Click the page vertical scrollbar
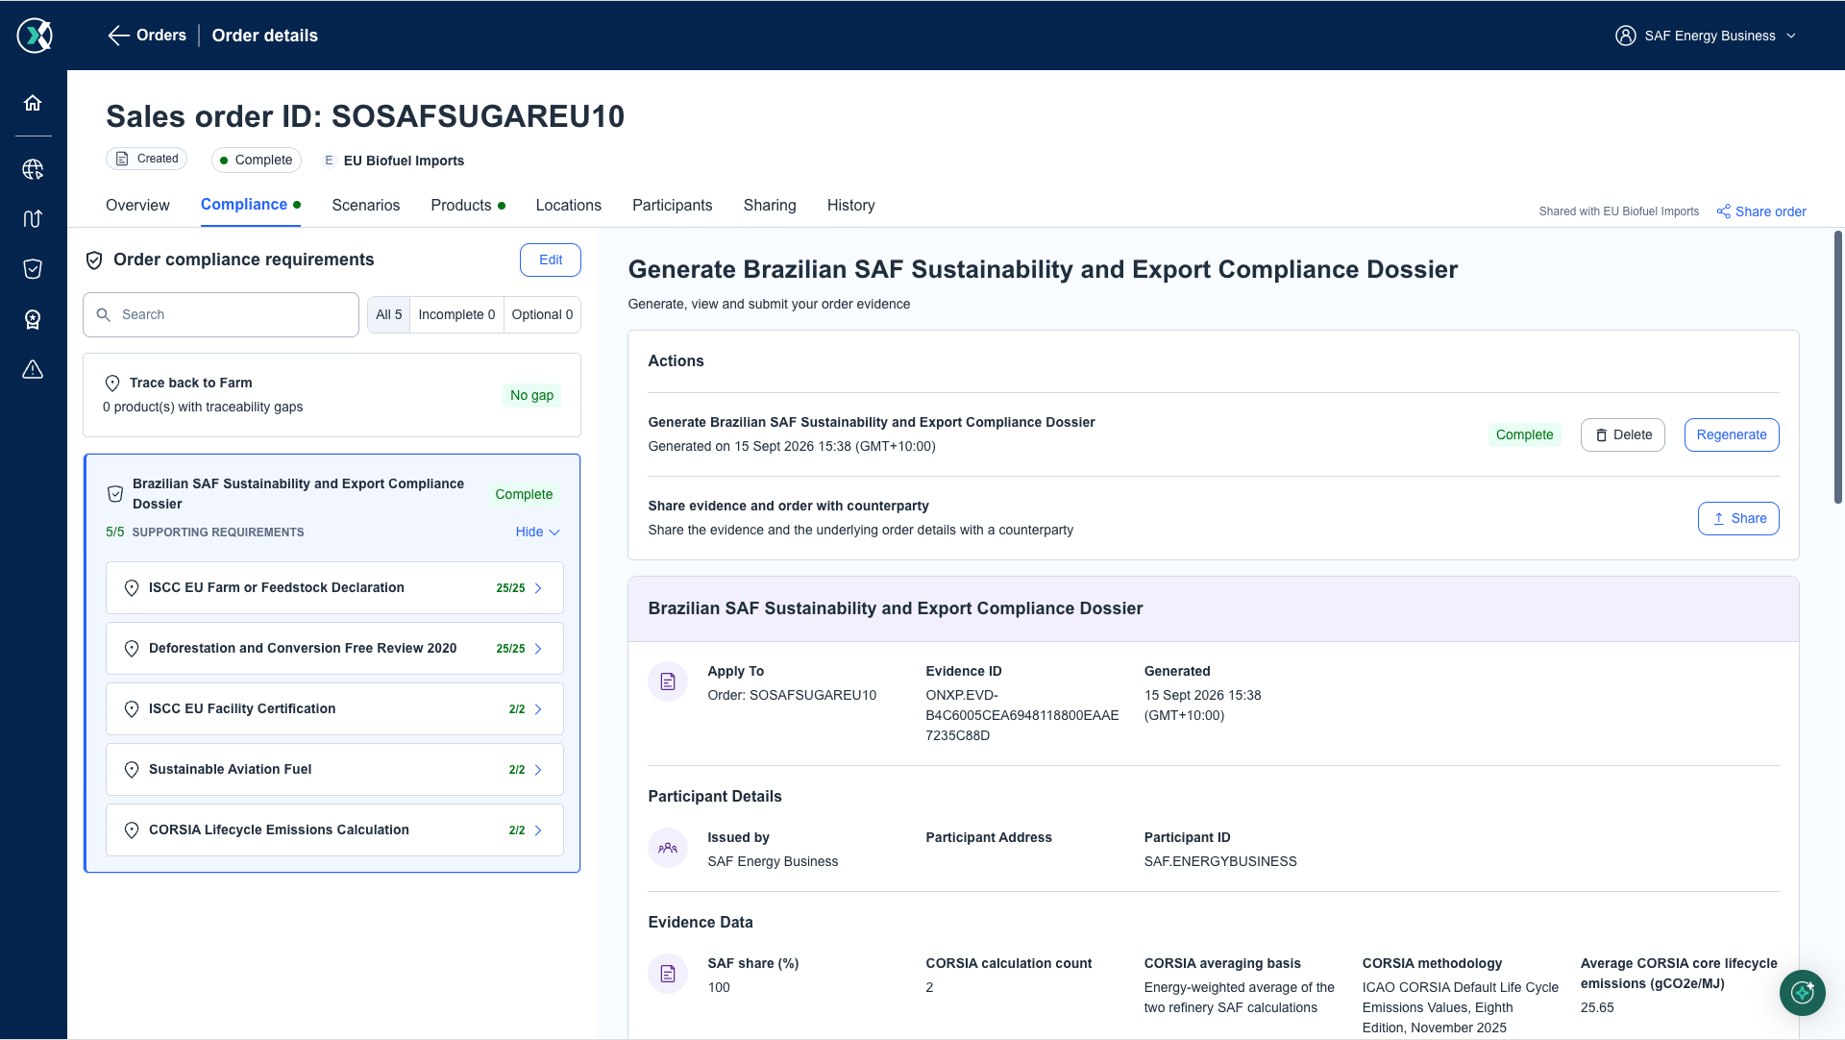Screen dimensions: 1845x1040 pos(1837,365)
